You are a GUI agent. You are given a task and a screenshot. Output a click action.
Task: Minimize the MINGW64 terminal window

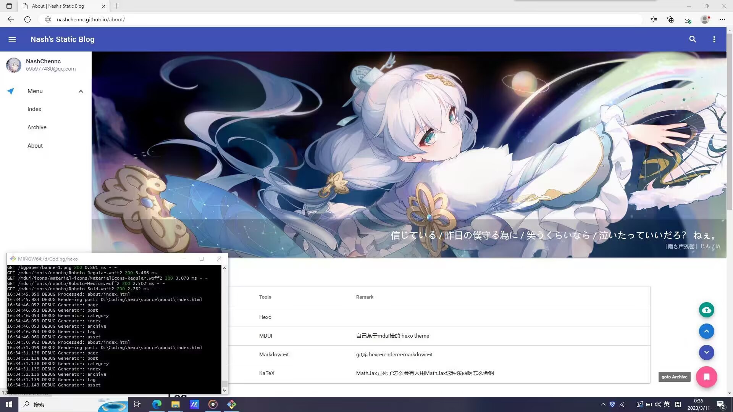point(184,259)
